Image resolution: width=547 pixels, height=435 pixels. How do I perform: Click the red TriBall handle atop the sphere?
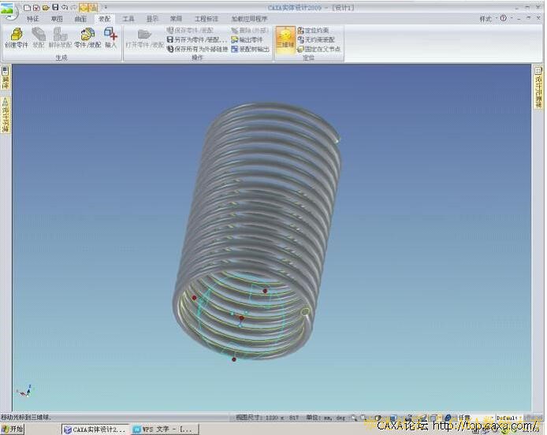265,290
